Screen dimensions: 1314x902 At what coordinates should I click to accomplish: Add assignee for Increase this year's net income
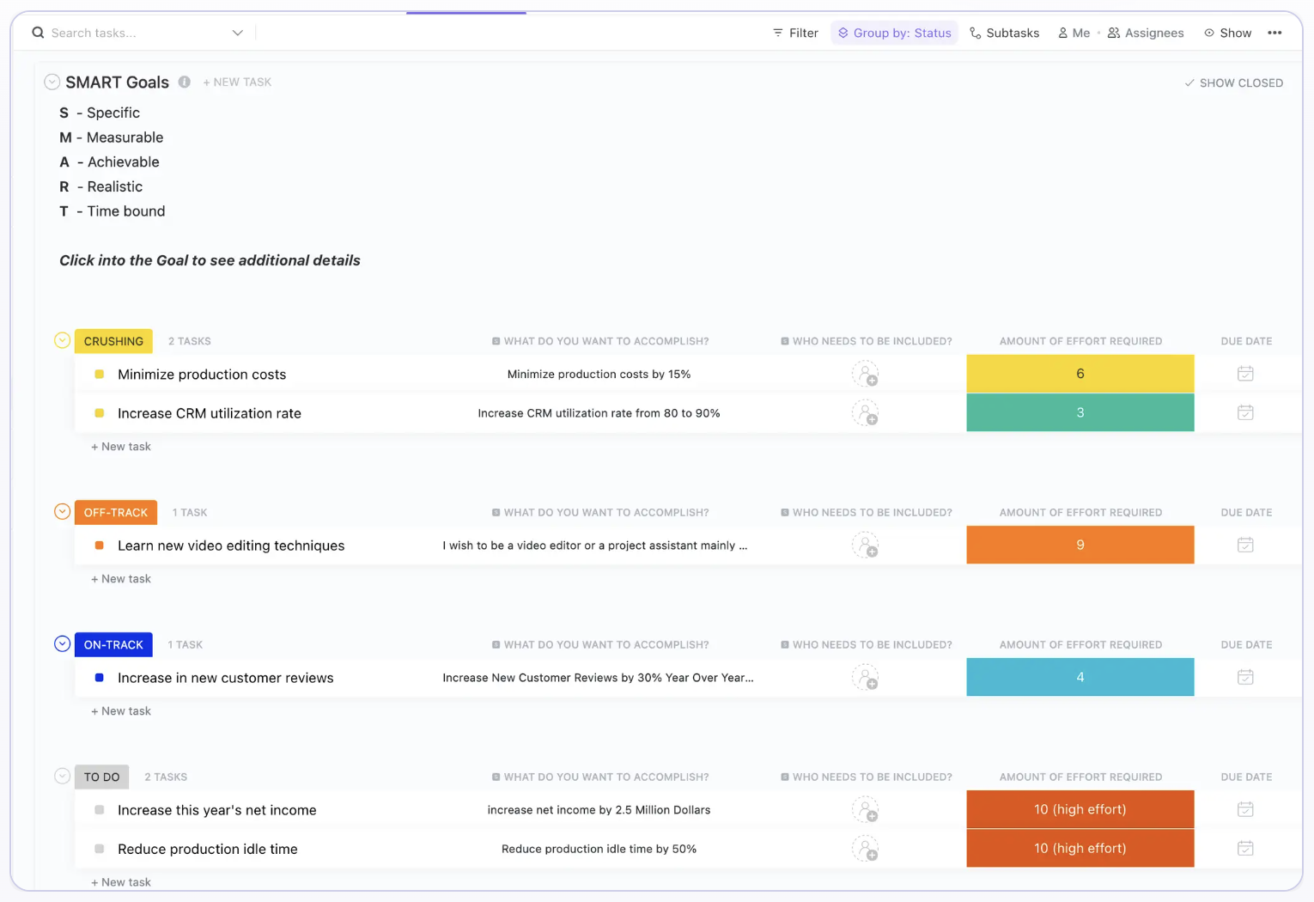pyautogui.click(x=865, y=809)
